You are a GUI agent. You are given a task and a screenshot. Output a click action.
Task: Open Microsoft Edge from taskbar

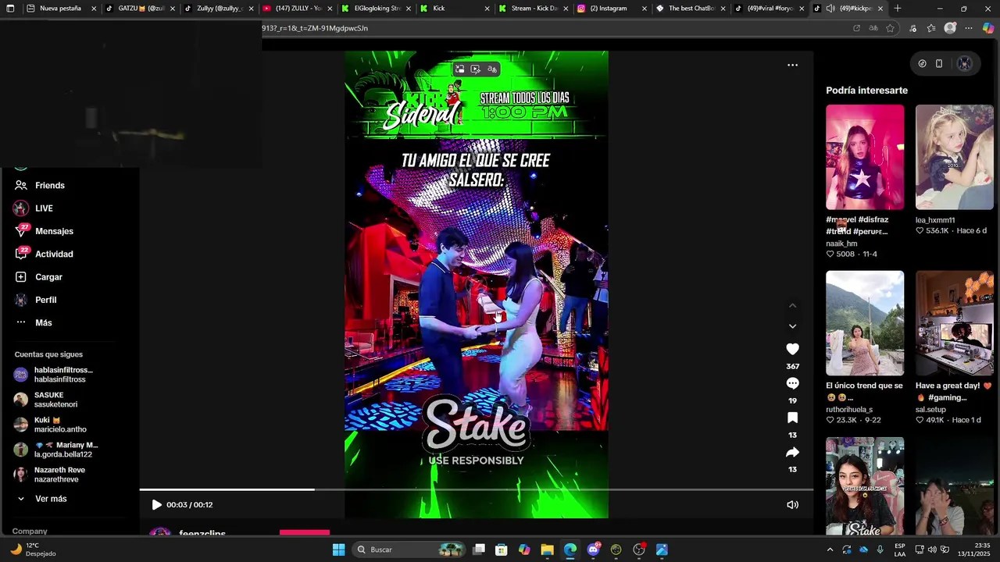click(x=570, y=550)
